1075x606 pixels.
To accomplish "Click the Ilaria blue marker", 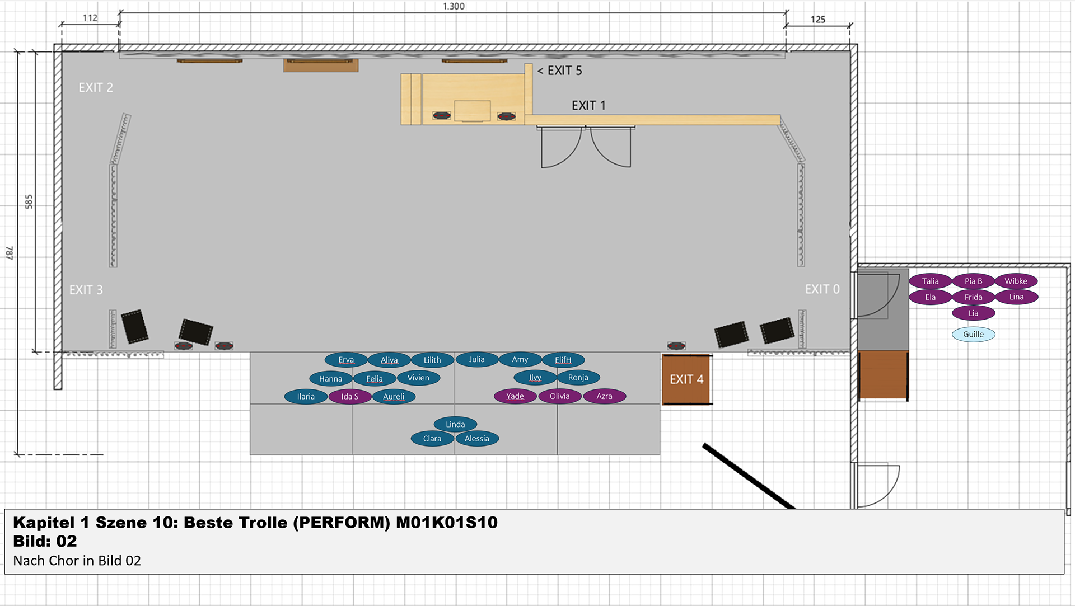I will [306, 396].
